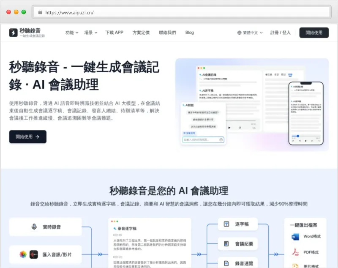Click the 图片格式 export icon
Viewport: 338px width, 268px height.
coord(295,266)
